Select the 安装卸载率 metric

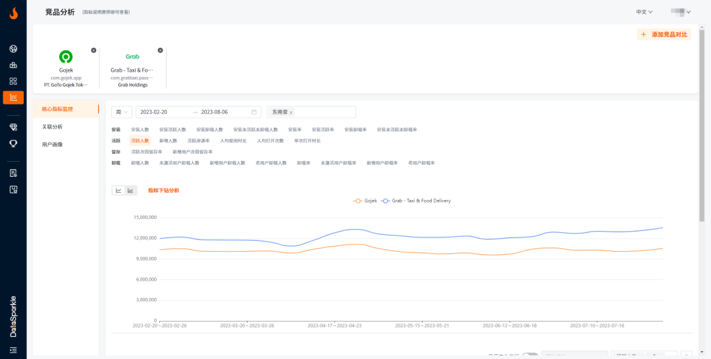coord(355,130)
